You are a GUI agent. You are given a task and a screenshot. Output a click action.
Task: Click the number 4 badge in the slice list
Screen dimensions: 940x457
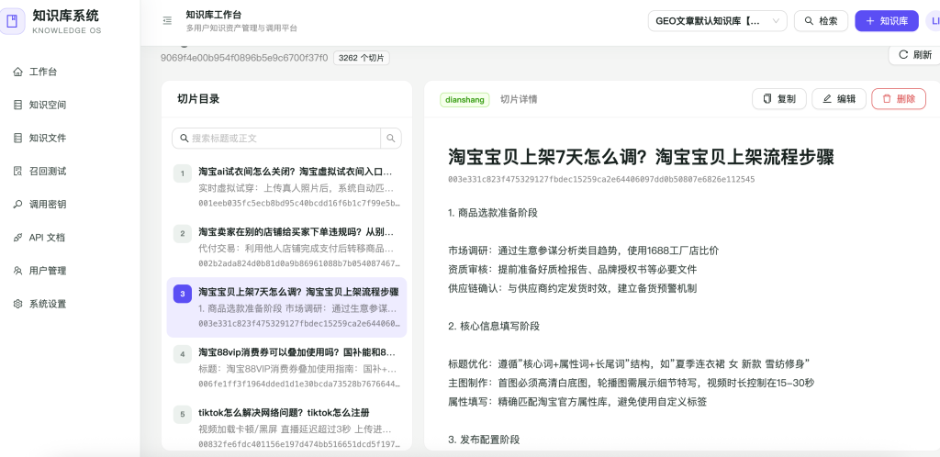183,354
